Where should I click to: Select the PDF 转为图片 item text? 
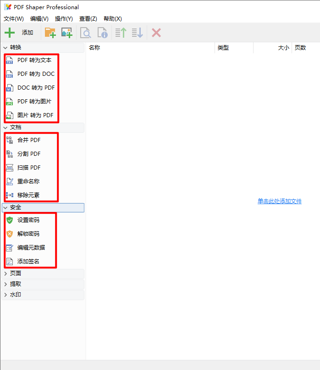tap(34, 102)
